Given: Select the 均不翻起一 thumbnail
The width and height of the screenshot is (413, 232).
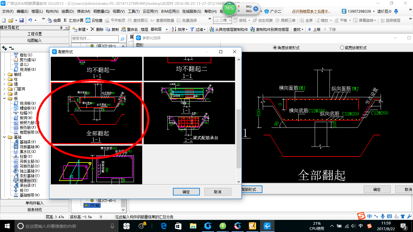Looking at the screenshot, I should (96, 69).
